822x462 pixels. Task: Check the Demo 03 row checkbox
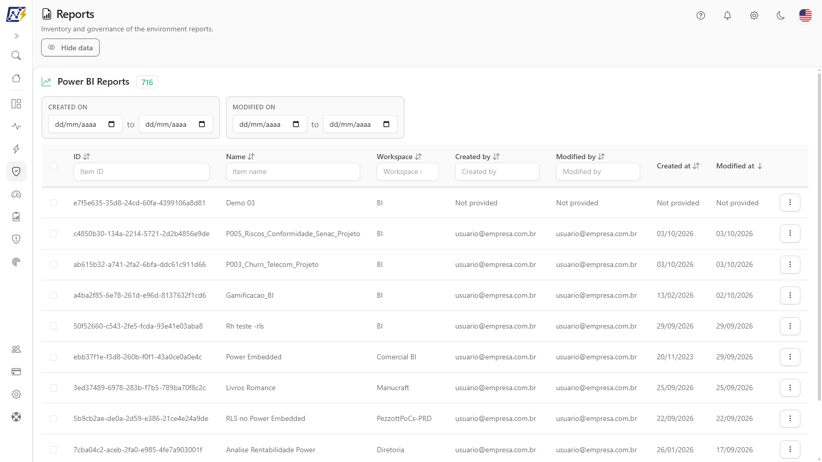tap(53, 203)
